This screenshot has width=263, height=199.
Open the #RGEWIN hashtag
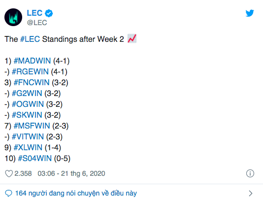point(30,71)
